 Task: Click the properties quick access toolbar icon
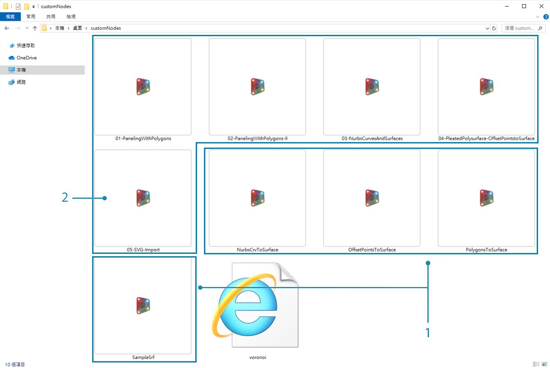pyautogui.click(x=18, y=6)
